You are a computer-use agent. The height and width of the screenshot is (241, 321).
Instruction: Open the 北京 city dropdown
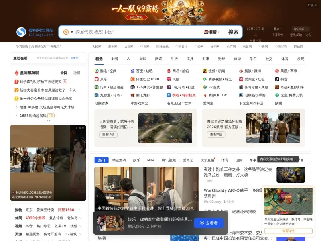coord(278,29)
